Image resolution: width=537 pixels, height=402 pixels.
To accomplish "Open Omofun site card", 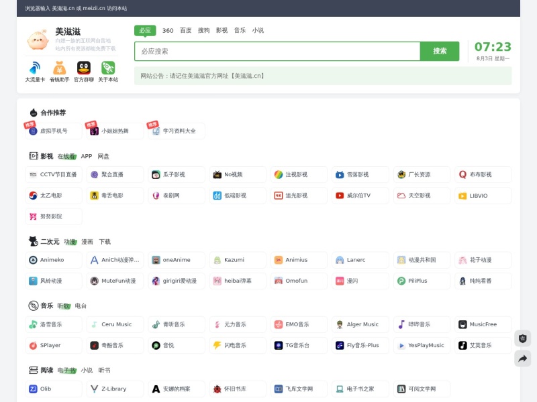I will point(299,281).
